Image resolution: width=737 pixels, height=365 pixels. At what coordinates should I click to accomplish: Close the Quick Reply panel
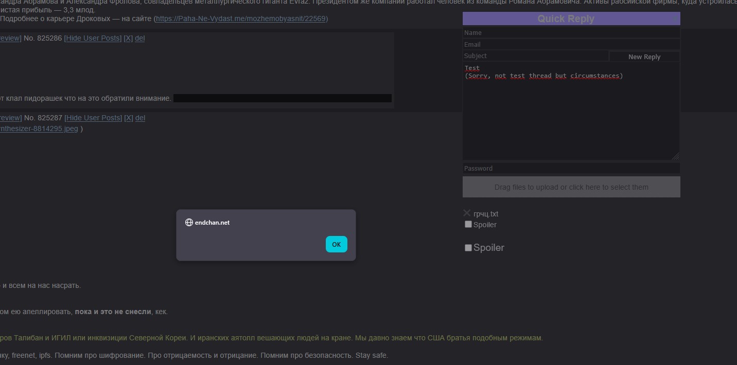click(675, 19)
